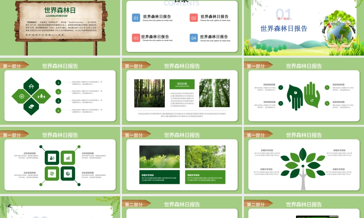Image resolution: width=364 pixels, height=218 pixels.
Task: Click the speech bubbles icon in the bottom diamond
Action: pos(31,106)
